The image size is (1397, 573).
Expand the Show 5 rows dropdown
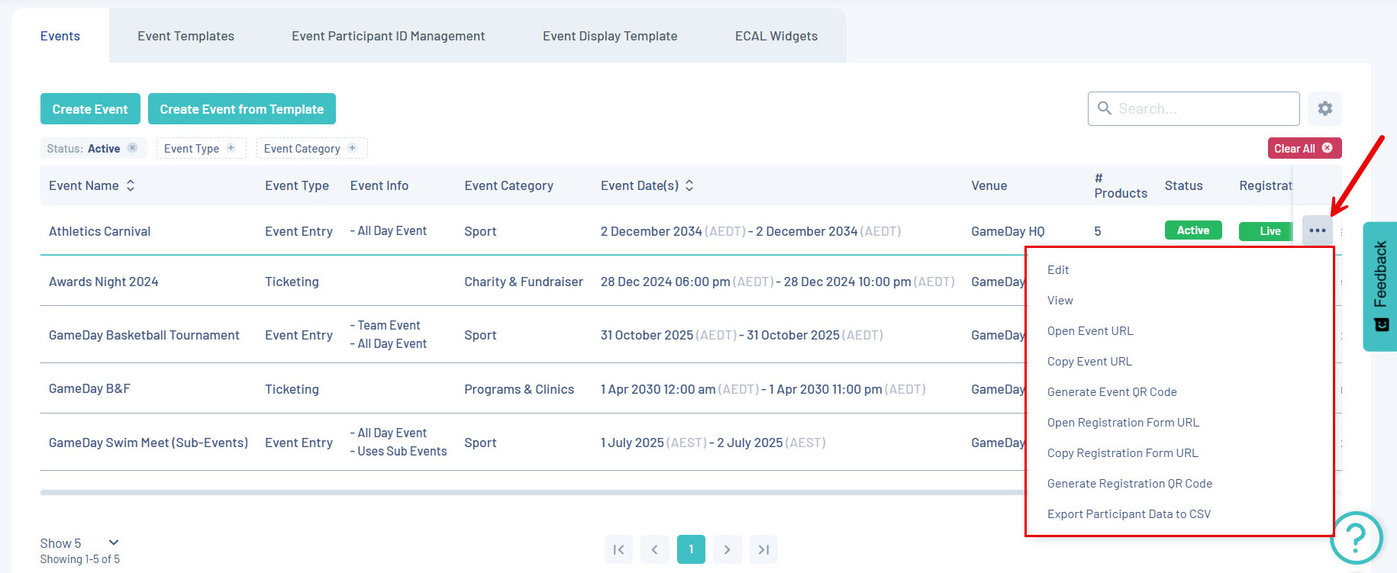click(80, 543)
